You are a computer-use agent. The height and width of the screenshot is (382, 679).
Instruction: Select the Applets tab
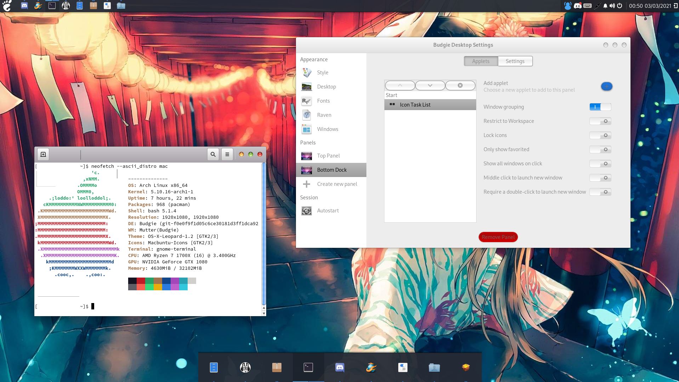click(481, 61)
